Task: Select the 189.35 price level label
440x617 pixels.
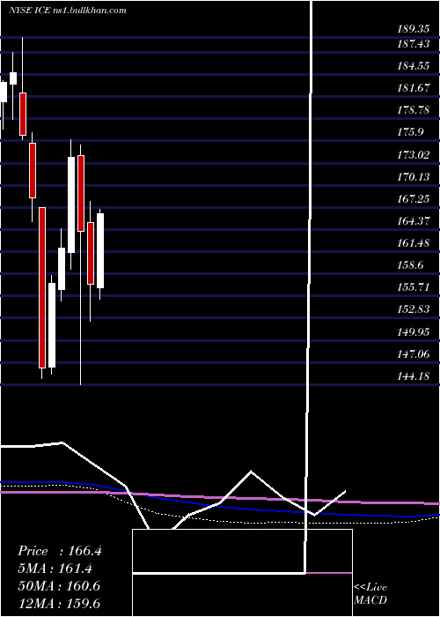Action: (414, 29)
